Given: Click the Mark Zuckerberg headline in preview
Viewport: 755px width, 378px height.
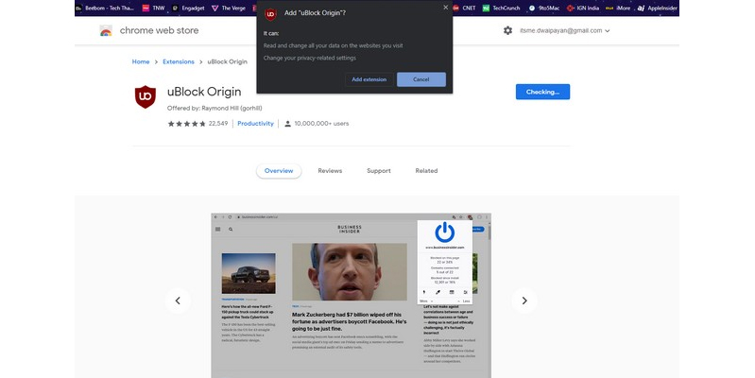Looking at the screenshot, I should (x=349, y=321).
